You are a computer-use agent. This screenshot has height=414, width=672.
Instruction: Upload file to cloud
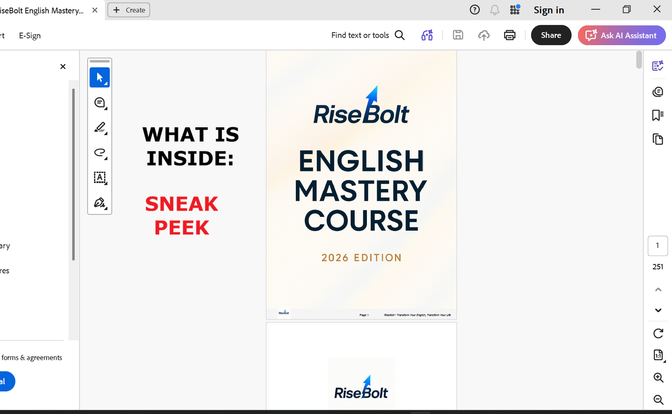[x=484, y=35]
